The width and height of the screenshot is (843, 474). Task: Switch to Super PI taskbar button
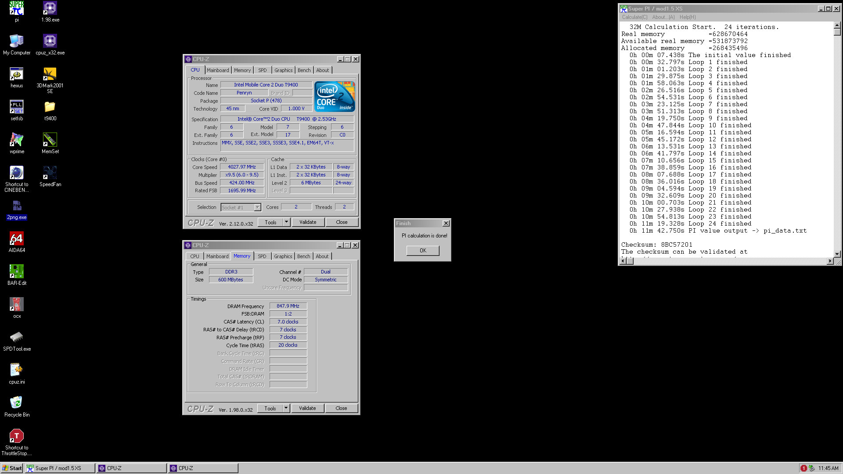pyautogui.click(x=60, y=468)
